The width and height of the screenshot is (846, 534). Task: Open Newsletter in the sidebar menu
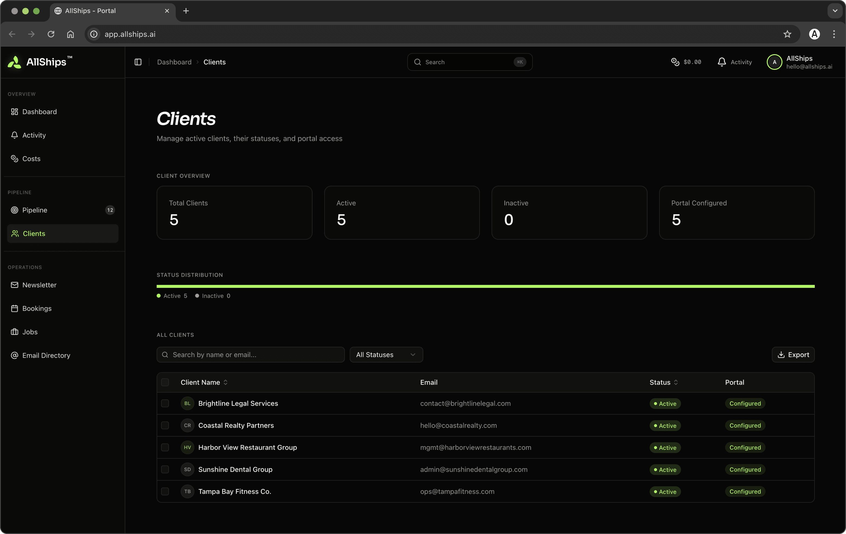click(39, 285)
